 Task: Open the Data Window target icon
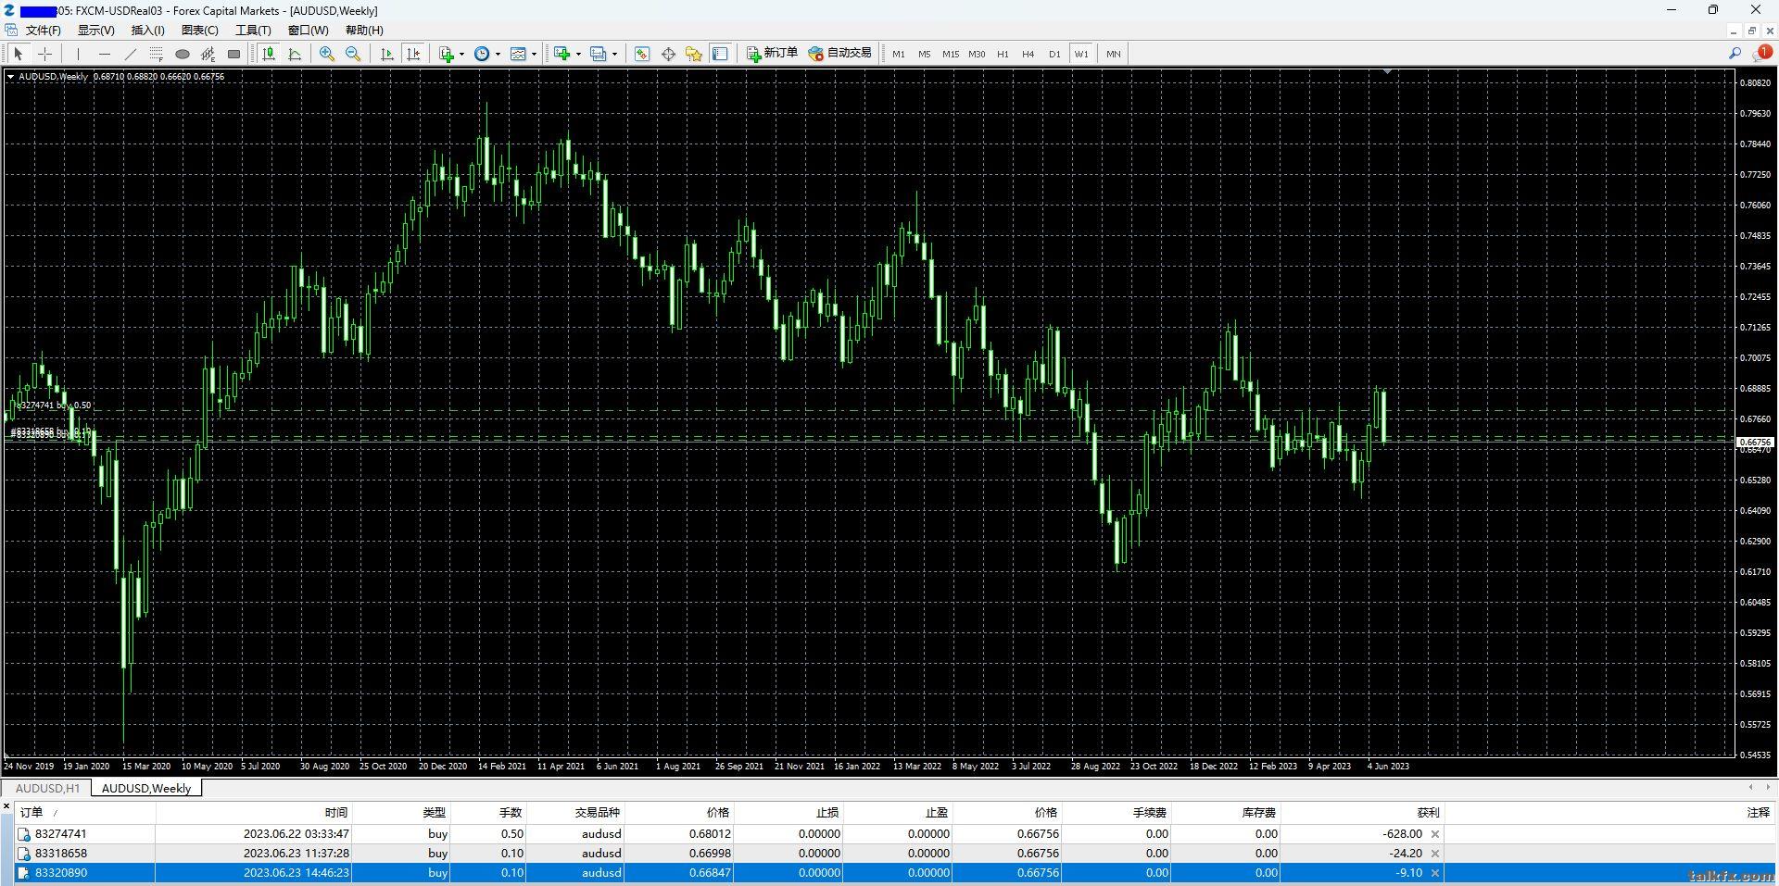pyautogui.click(x=668, y=54)
